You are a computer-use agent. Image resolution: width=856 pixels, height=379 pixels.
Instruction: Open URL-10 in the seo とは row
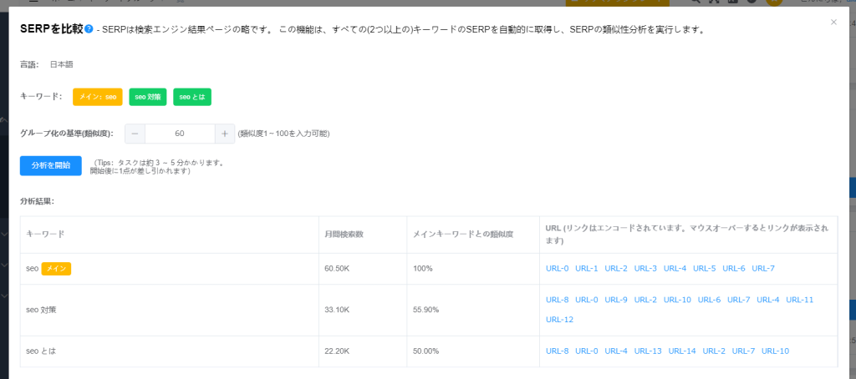(x=775, y=351)
